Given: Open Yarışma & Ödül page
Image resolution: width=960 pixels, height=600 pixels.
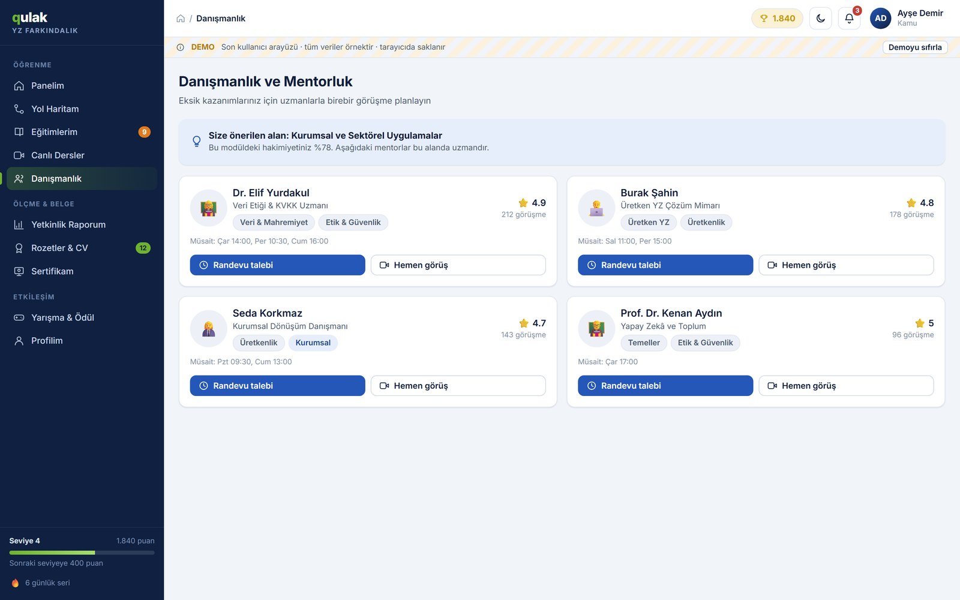Looking at the screenshot, I should coord(82,317).
